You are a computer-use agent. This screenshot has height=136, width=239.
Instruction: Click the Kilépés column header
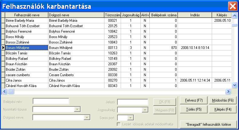pyautogui.click(x=222, y=15)
